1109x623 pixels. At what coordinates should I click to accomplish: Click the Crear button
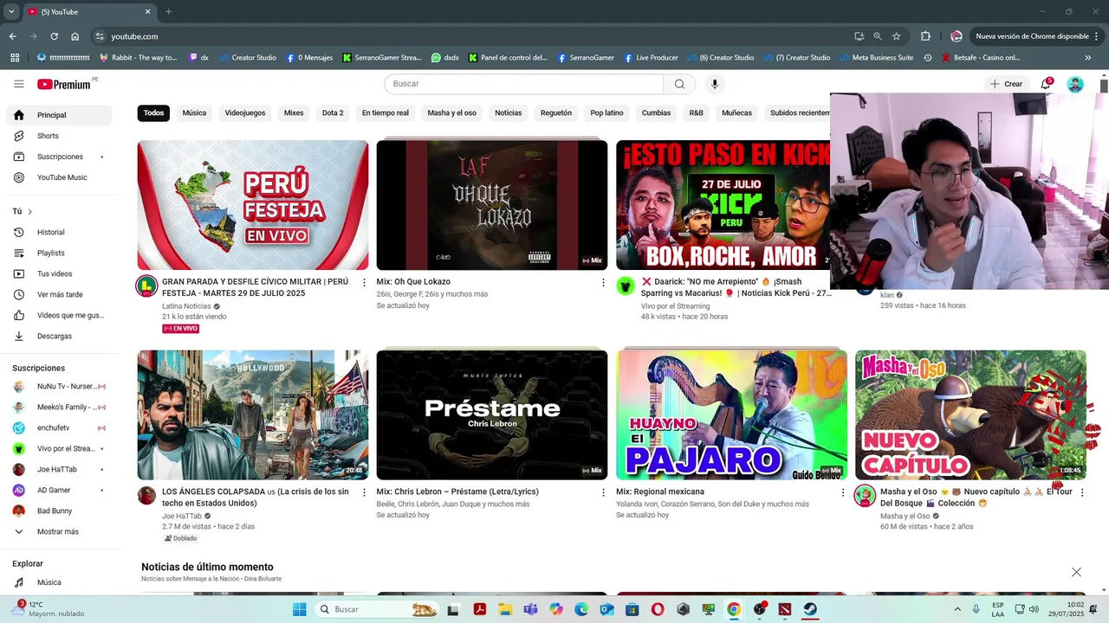click(x=1006, y=84)
